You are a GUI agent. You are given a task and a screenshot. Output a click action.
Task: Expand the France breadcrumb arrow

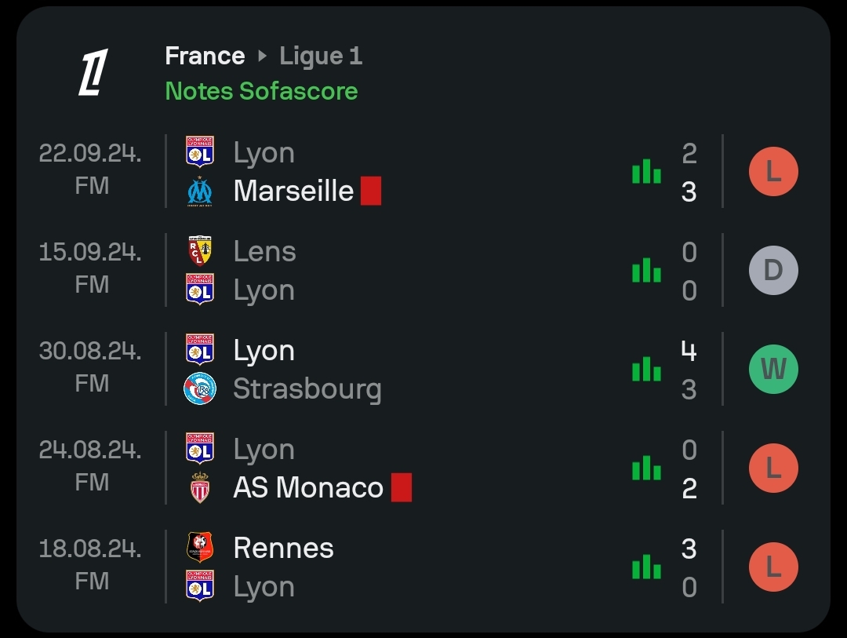pyautogui.click(x=263, y=56)
